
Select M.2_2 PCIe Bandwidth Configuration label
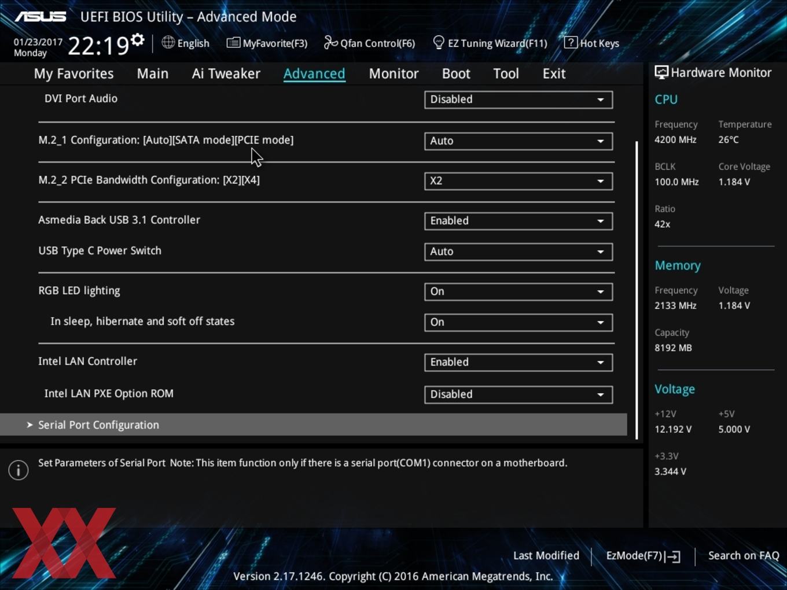[149, 180]
